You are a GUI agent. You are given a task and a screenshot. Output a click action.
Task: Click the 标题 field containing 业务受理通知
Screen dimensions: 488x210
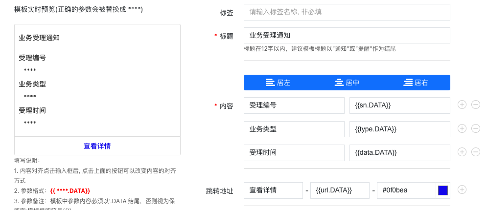click(x=347, y=36)
